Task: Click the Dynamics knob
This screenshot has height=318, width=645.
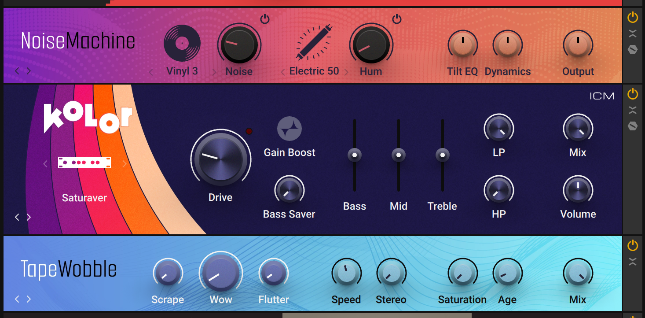Action: (507, 46)
